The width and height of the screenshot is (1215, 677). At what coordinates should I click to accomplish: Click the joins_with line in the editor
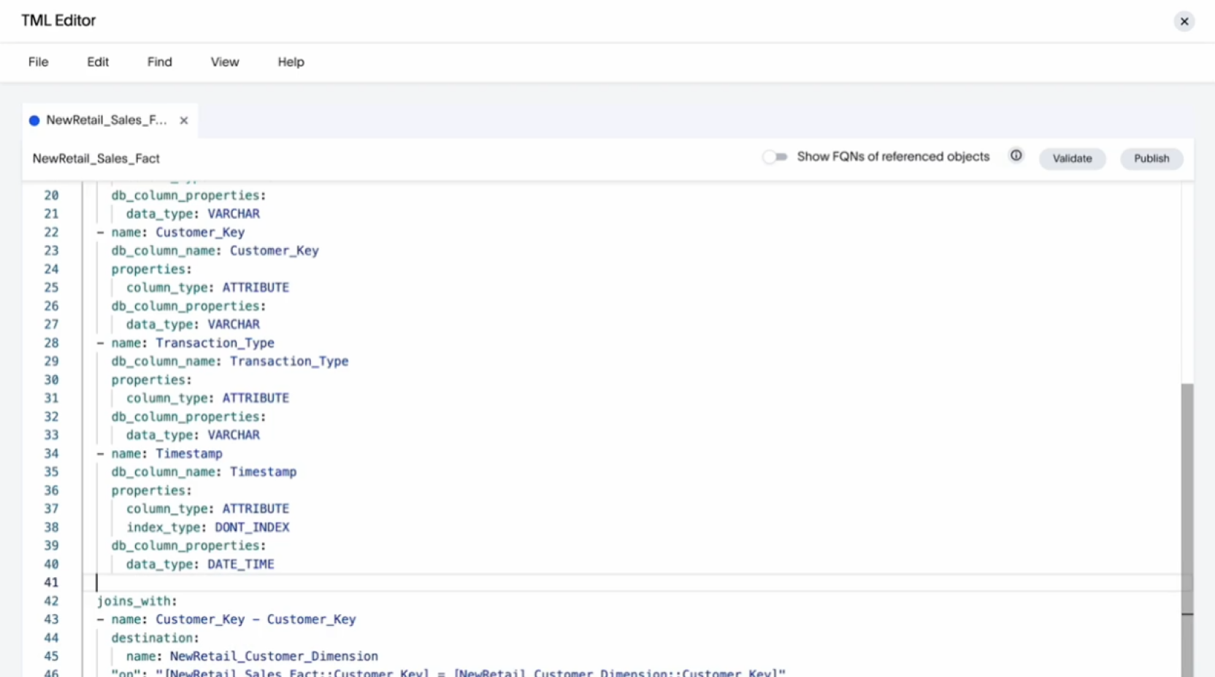coord(137,601)
